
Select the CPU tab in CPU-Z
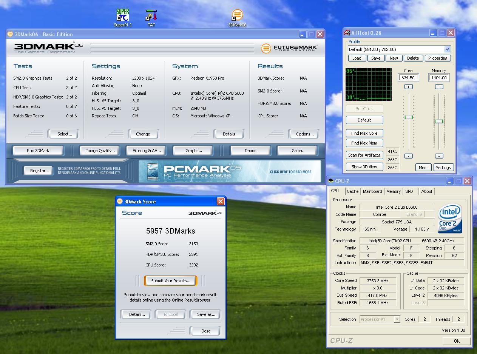click(x=335, y=191)
